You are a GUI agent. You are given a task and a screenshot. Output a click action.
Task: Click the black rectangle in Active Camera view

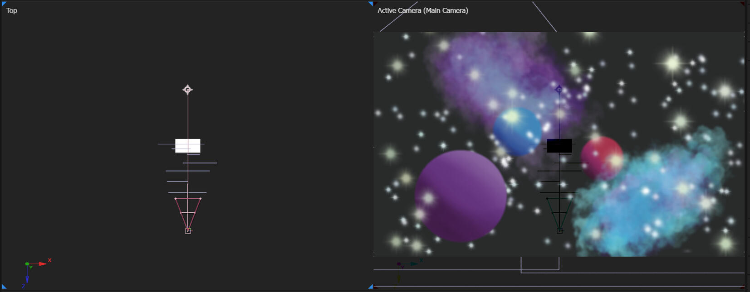pyautogui.click(x=559, y=146)
